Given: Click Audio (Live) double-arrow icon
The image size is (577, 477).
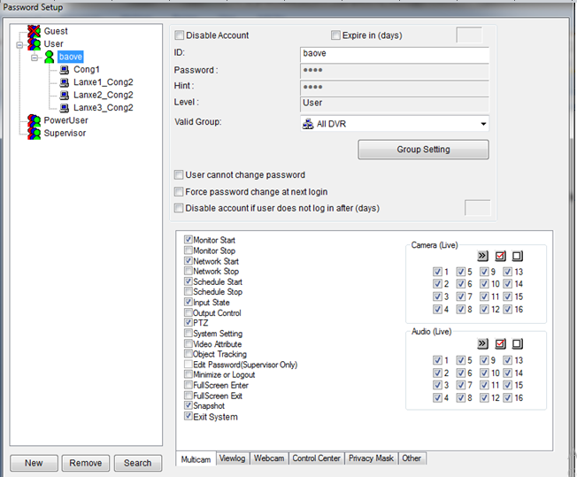Looking at the screenshot, I should pyautogui.click(x=482, y=343).
